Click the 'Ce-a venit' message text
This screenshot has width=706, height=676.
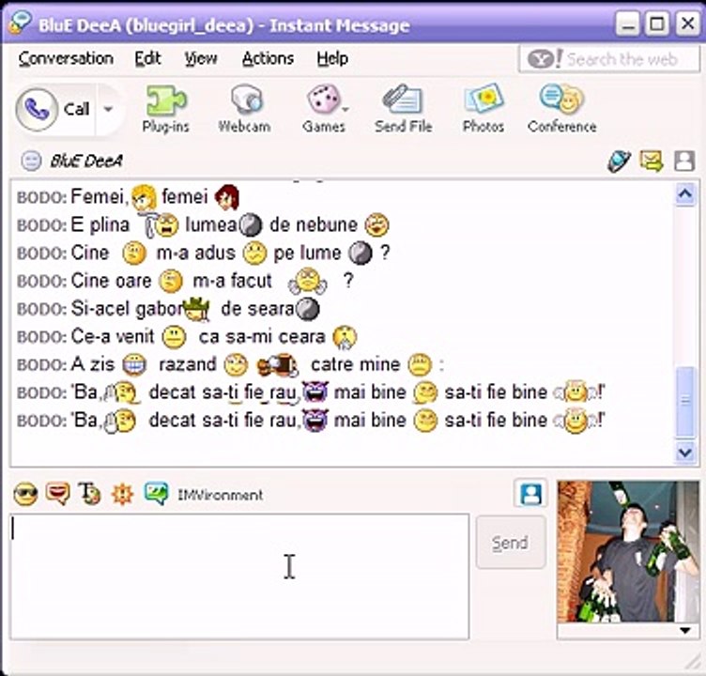tap(113, 337)
